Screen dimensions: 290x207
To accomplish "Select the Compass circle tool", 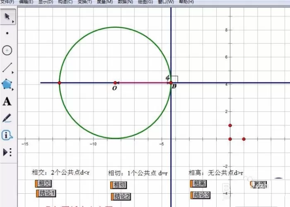I will (7, 50).
